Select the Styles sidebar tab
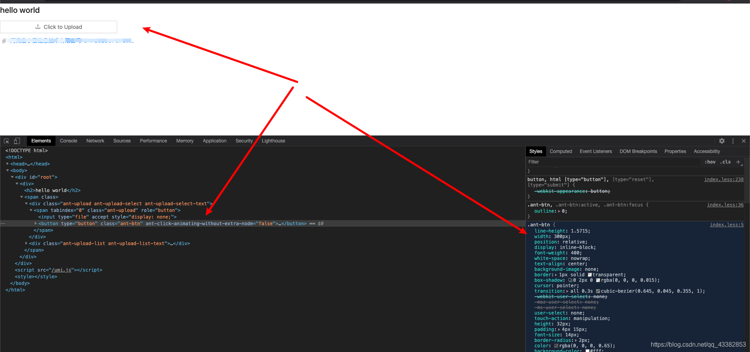 (x=536, y=151)
